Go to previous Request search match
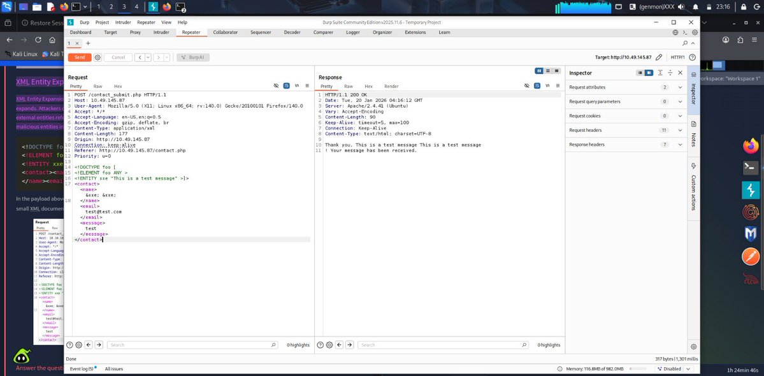This screenshot has height=376, width=764. click(x=89, y=345)
